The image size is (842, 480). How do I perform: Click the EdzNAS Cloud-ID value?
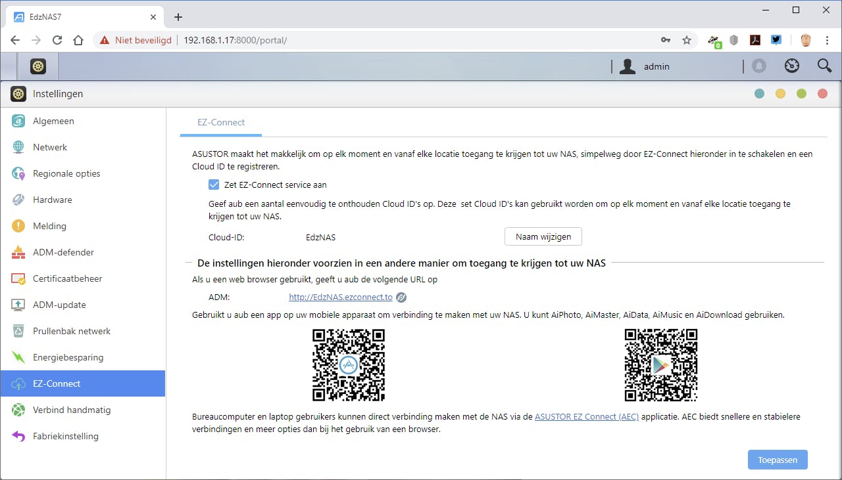320,237
